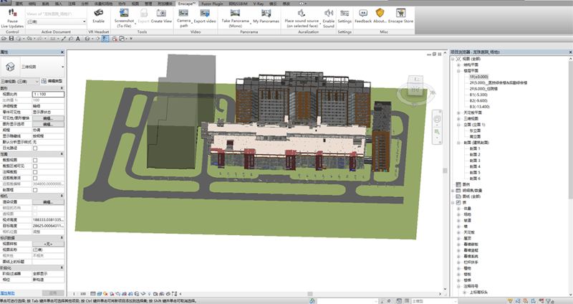Toggle the 剖面框 checkbox

[35, 190]
